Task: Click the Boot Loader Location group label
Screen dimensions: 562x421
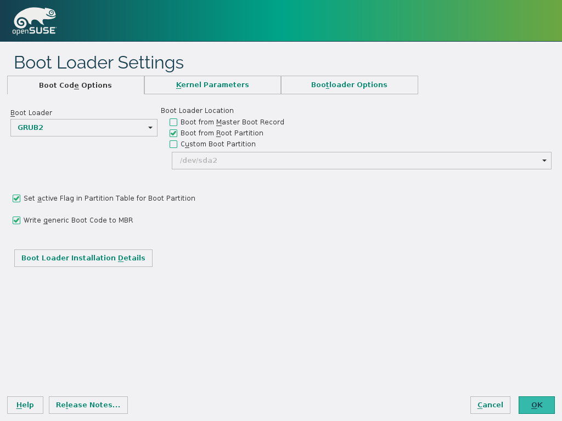Action: [197, 111]
